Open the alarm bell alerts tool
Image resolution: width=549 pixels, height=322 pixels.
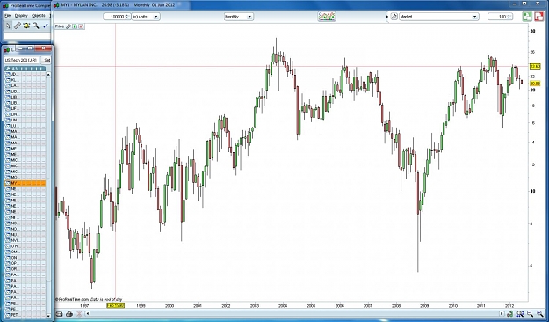[x=26, y=26]
